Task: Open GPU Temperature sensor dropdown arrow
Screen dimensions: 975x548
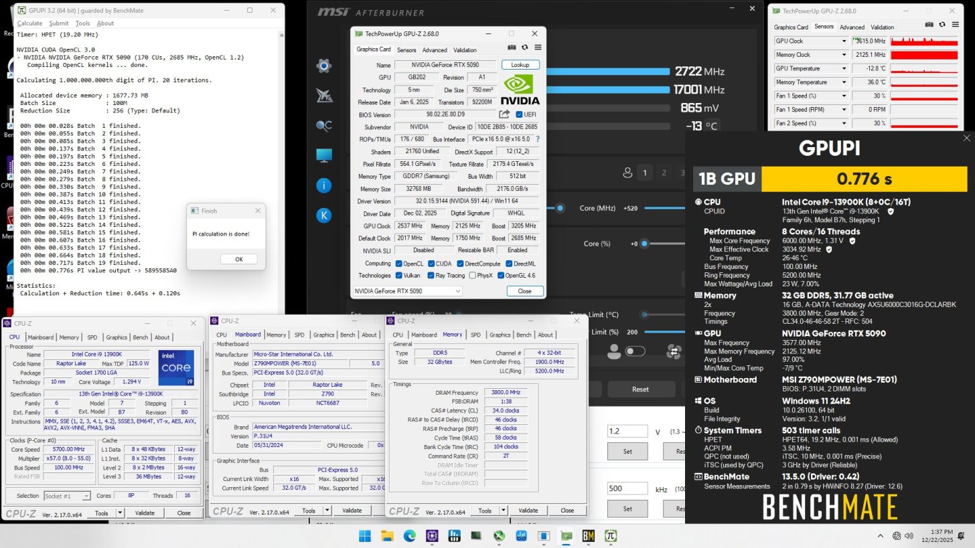Action: pos(844,68)
